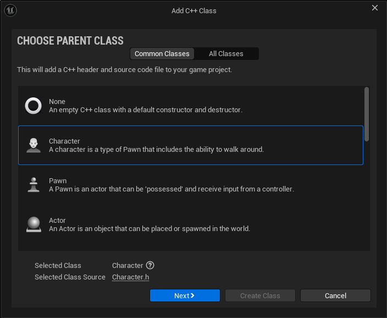Click the Selected Class name Character
The image size is (387, 318).
click(128, 266)
